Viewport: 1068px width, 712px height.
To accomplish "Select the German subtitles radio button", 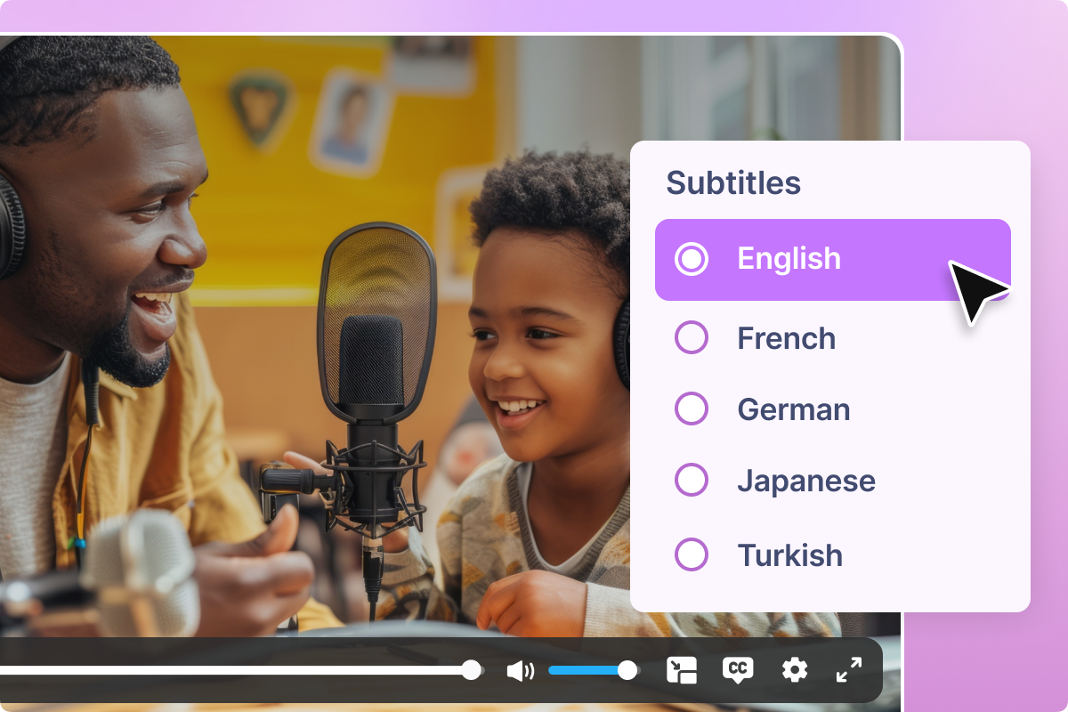I will [692, 409].
